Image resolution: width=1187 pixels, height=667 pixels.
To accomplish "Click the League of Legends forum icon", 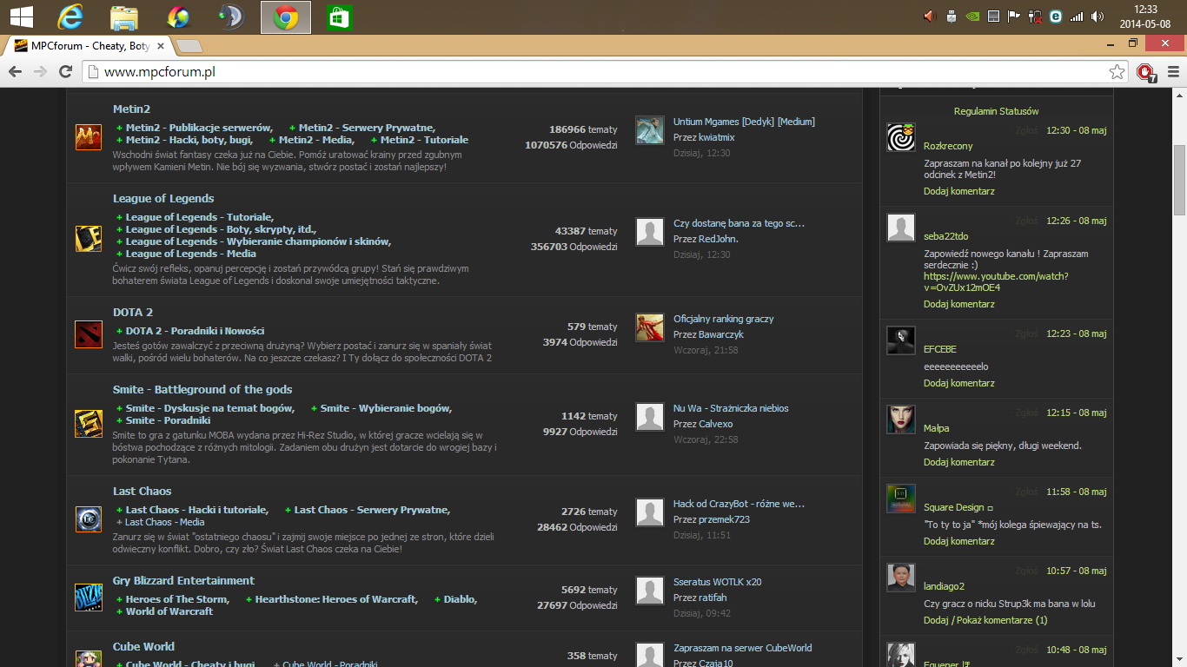I will coord(89,238).
